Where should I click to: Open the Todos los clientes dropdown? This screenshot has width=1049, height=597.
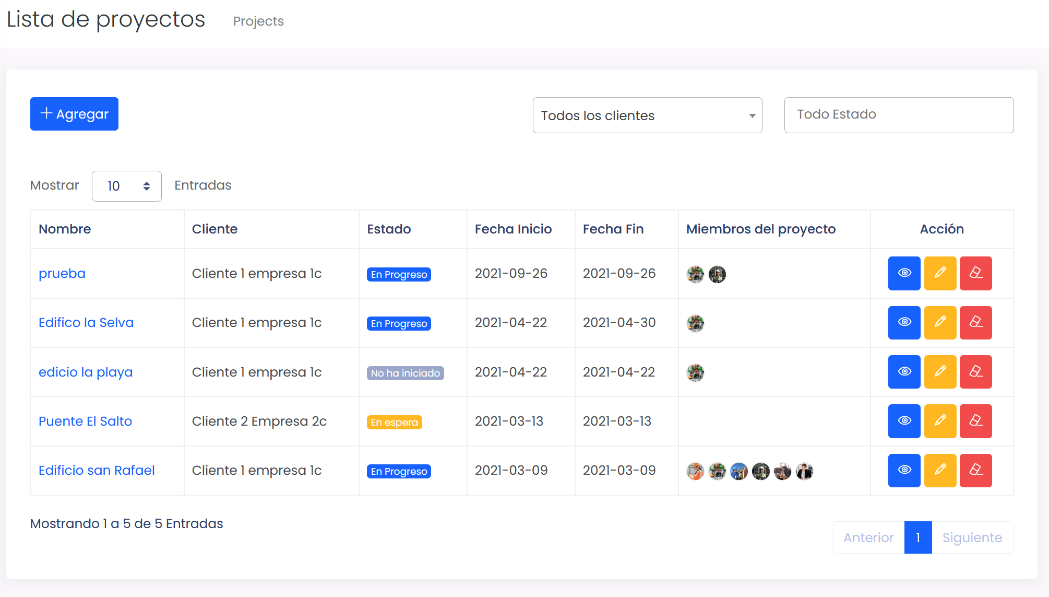tap(647, 115)
